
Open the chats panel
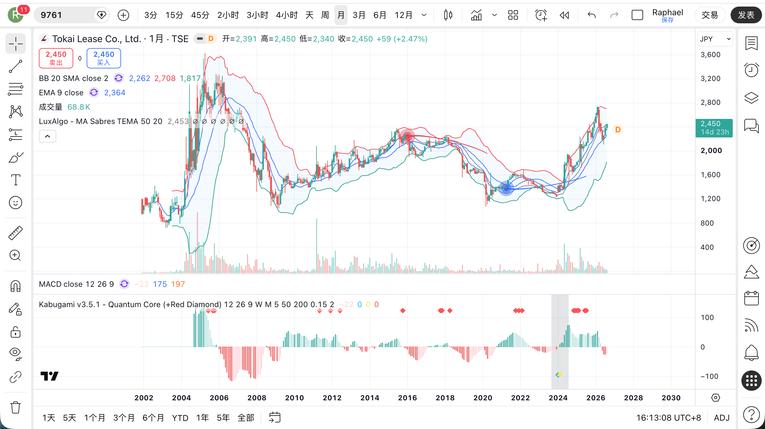click(x=751, y=125)
